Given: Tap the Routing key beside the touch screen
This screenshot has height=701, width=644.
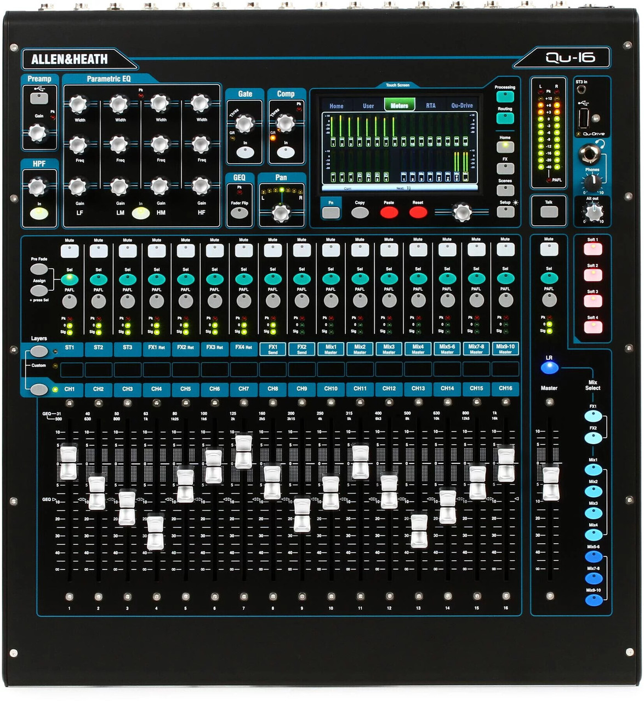Looking at the screenshot, I should pyautogui.click(x=505, y=118).
